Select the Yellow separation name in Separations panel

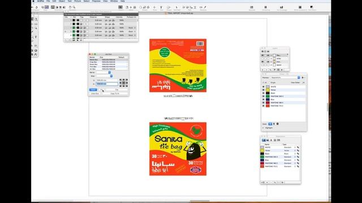268,151
